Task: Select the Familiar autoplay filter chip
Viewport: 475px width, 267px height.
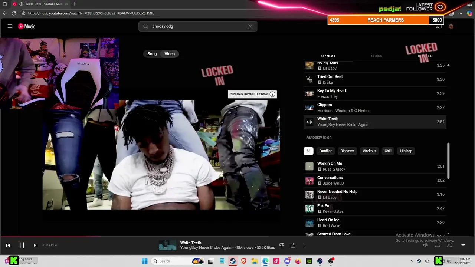Action: tap(325, 151)
